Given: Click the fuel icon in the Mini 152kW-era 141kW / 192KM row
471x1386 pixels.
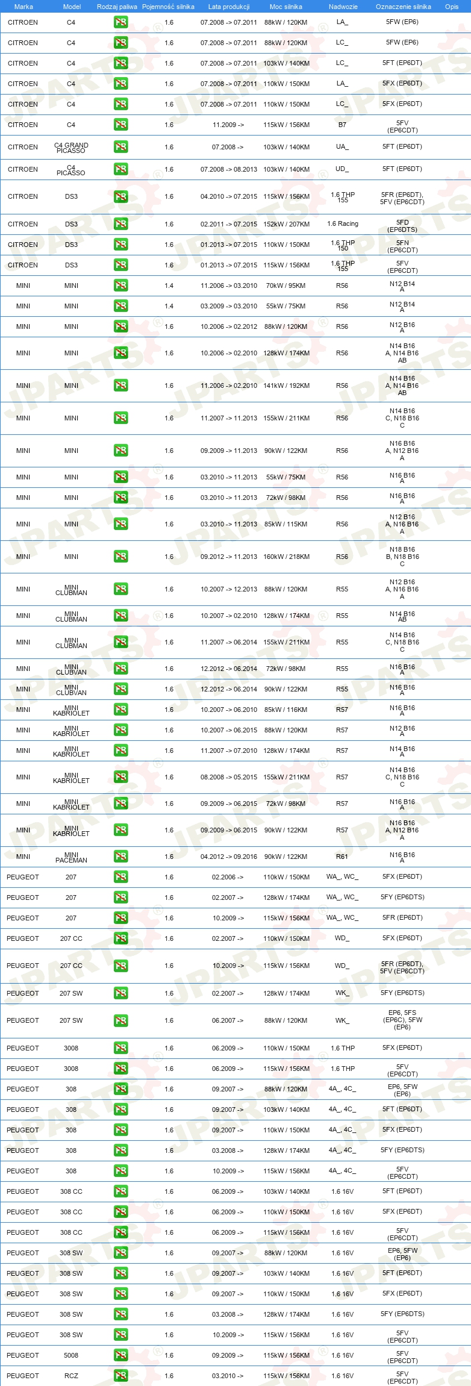Looking at the screenshot, I should (x=121, y=386).
